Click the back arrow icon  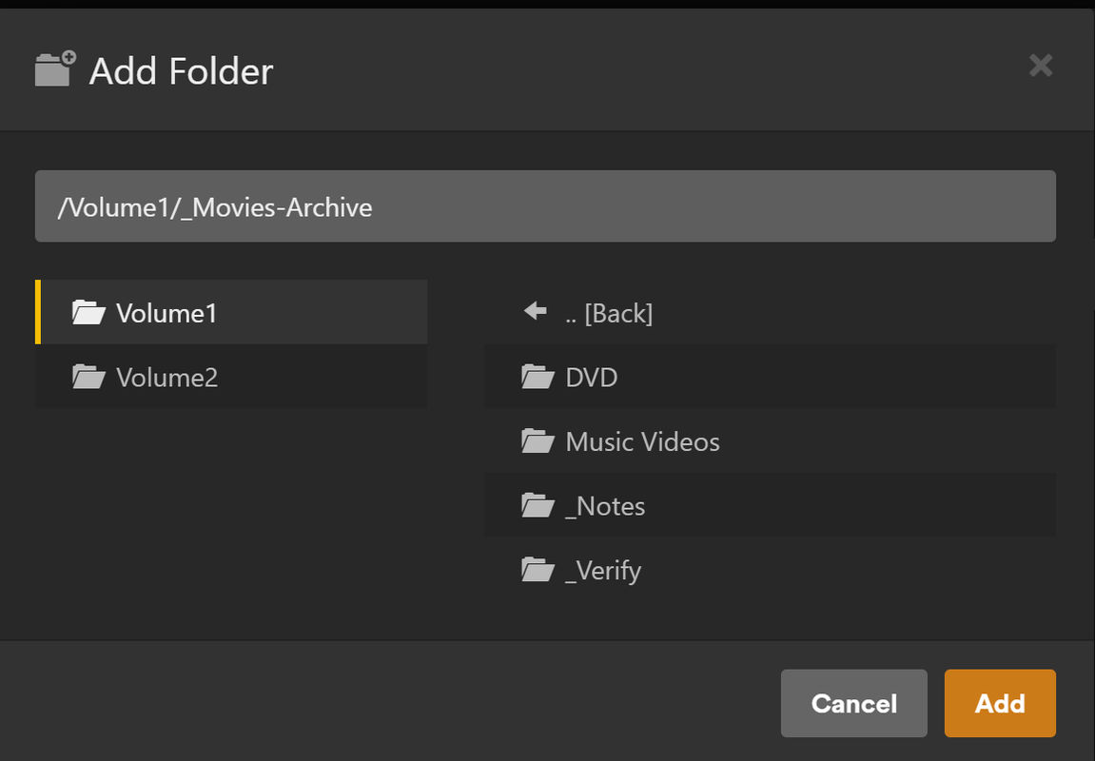tap(536, 311)
